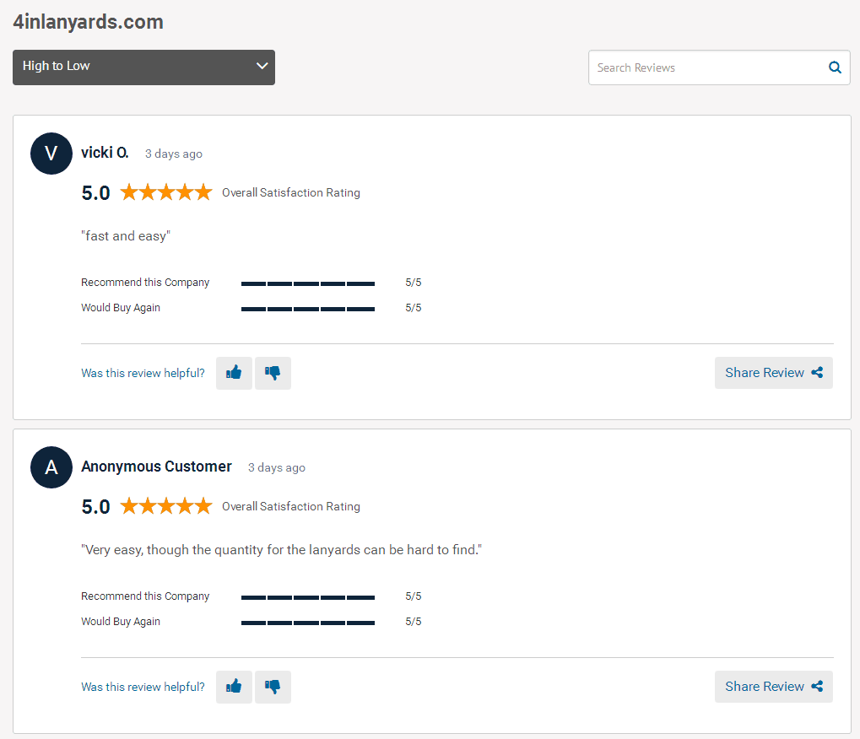Click share icon on vicki O.'s review
This screenshot has width=860, height=739.
pyautogui.click(x=817, y=373)
